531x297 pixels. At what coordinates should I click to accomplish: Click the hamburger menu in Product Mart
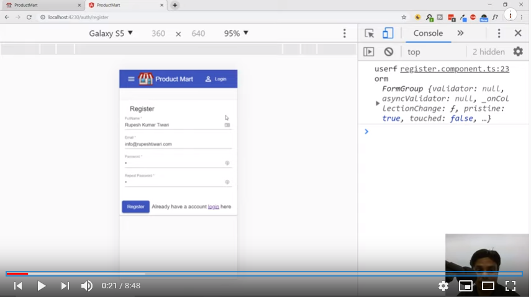[x=131, y=79]
